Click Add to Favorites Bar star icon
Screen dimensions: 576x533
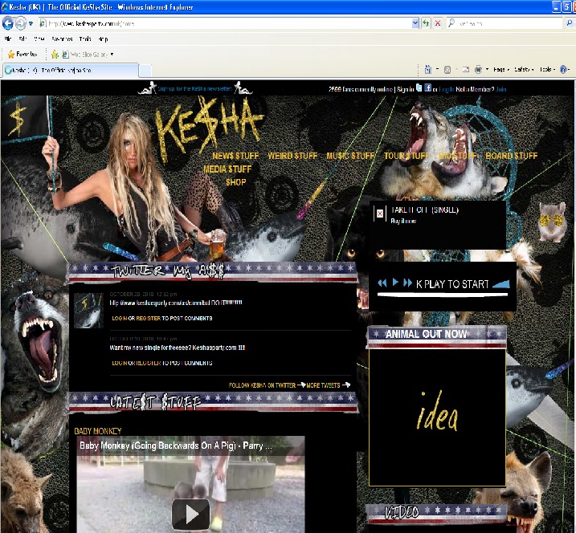coord(55,55)
